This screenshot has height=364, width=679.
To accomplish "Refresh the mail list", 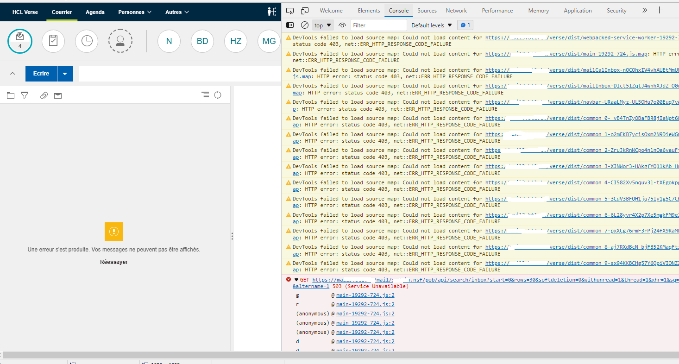I will 218,95.
